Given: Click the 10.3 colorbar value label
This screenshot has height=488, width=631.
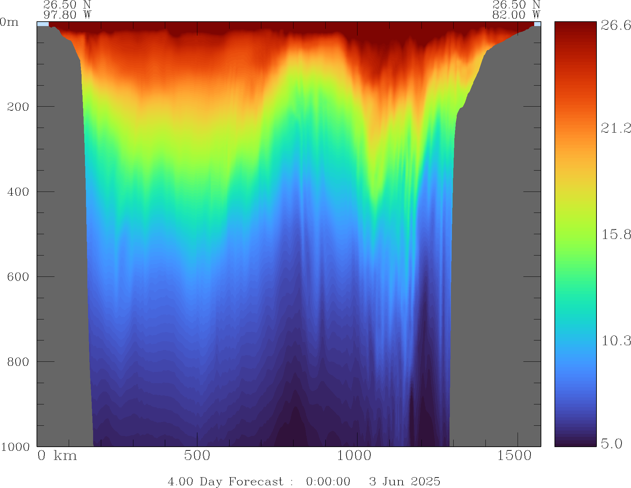Looking at the screenshot, I should pyautogui.click(x=616, y=341).
